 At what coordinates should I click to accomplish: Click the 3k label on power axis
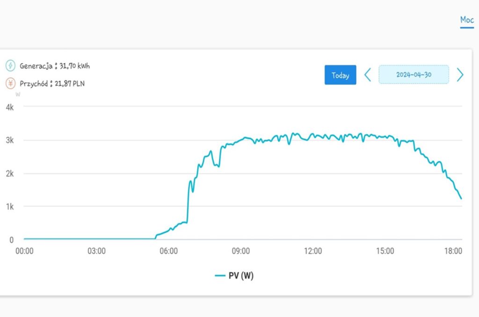click(x=9, y=140)
